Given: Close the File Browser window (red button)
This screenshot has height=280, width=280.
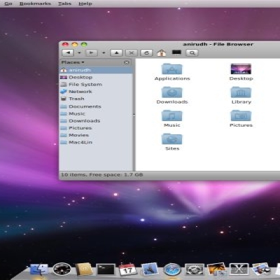Looking at the screenshot, I should click(65, 45).
